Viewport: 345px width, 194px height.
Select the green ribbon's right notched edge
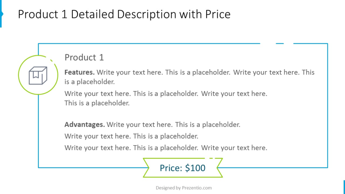pyautogui.click(x=220, y=168)
